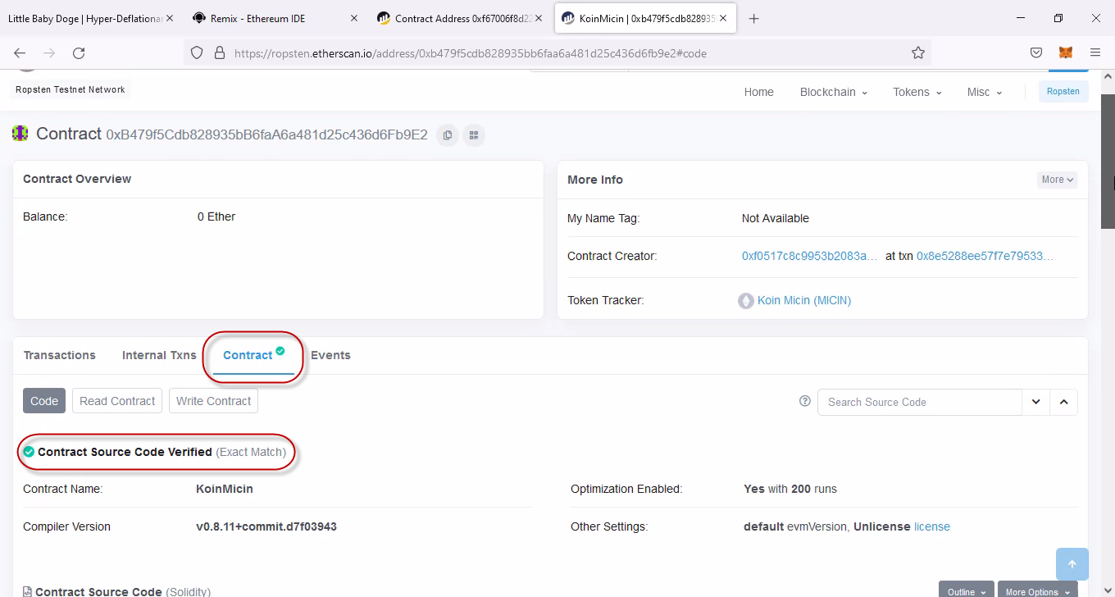Screen dimensions: 1115x597
Task: Reload the page with refresh icon
Action: coord(79,52)
